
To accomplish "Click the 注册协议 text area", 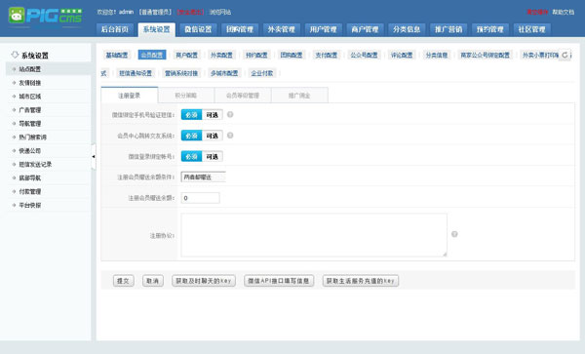I will pos(314,235).
